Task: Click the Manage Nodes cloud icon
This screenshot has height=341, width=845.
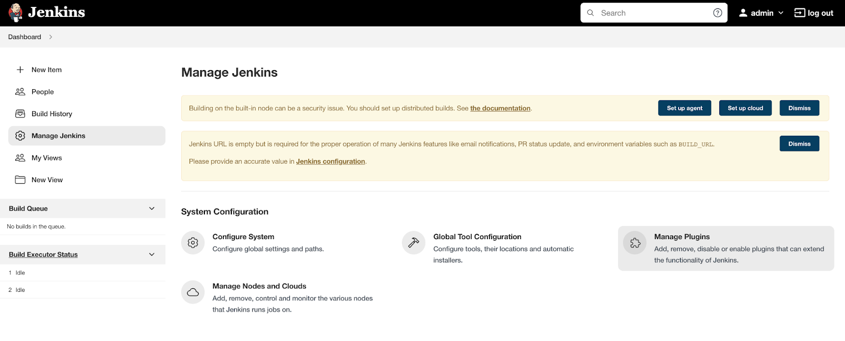Action: click(x=193, y=292)
